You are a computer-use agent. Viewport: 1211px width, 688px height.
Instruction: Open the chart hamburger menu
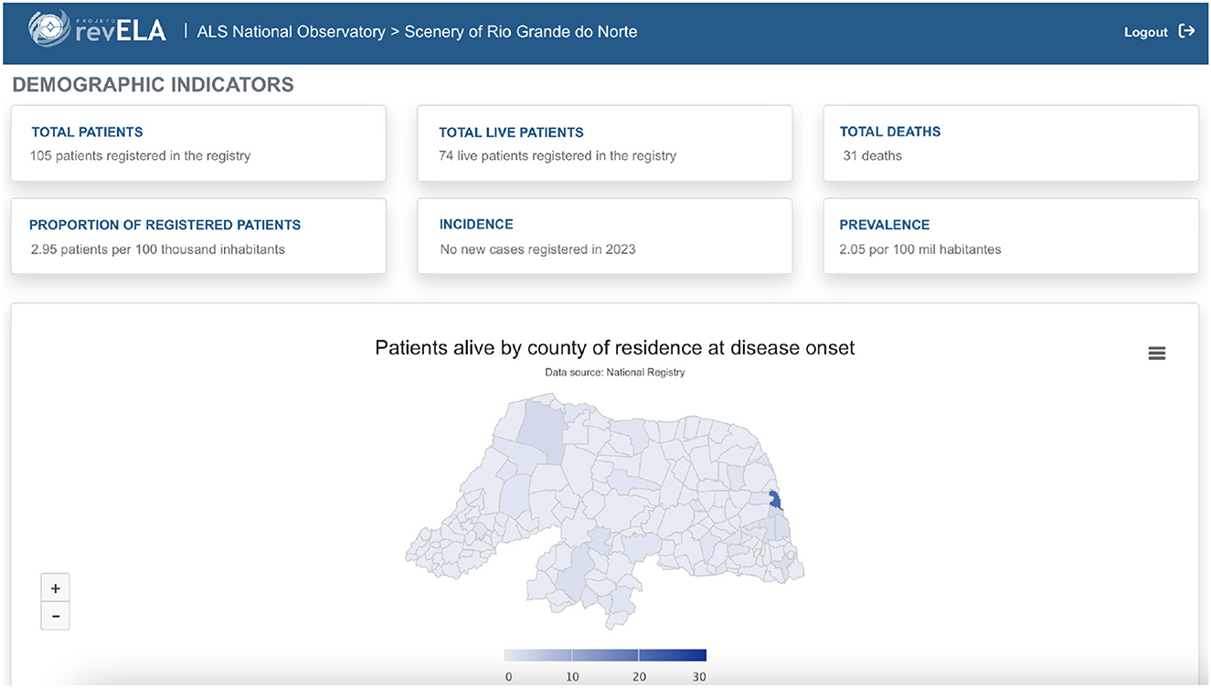[1156, 354]
